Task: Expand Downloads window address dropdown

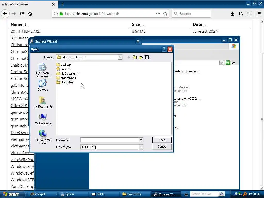Action: (221, 63)
